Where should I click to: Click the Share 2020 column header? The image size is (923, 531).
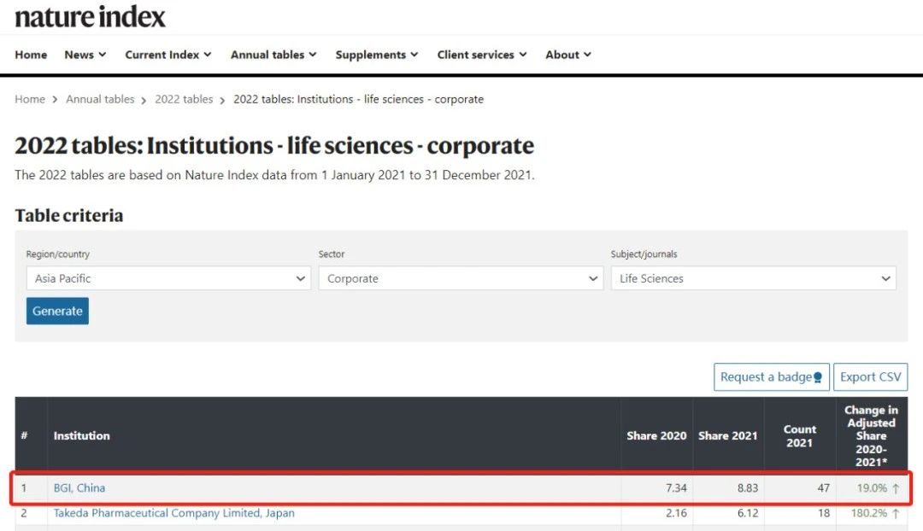point(656,435)
